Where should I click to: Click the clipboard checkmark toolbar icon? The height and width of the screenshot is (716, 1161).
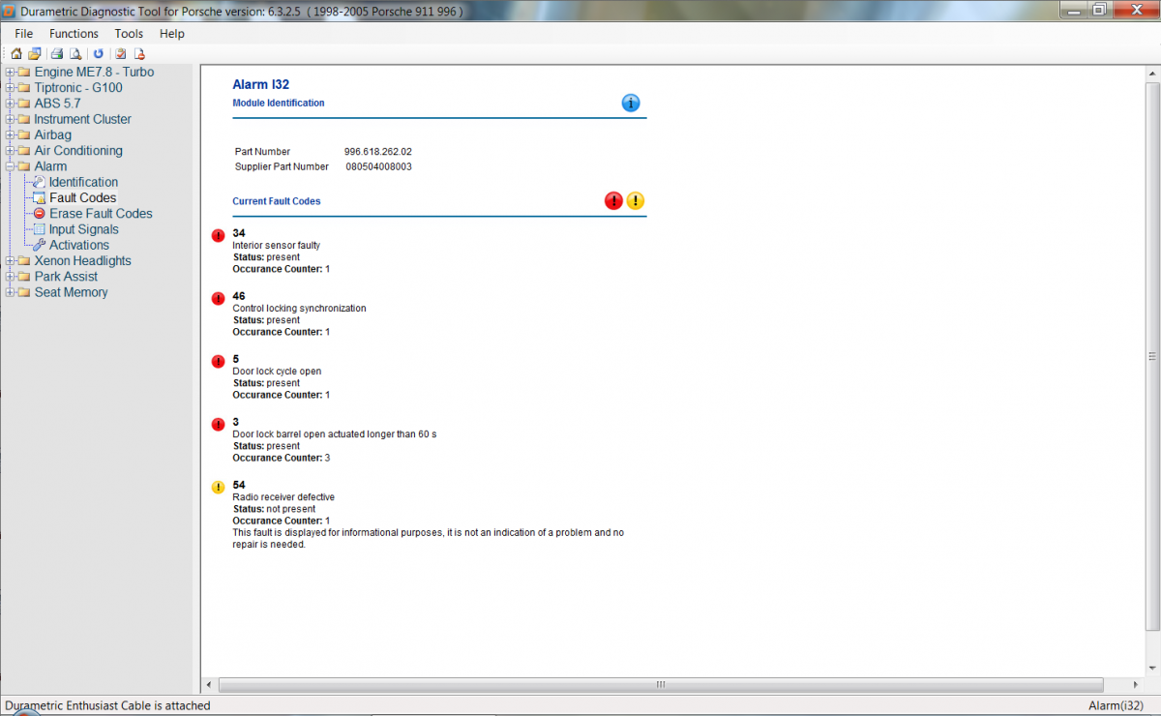[x=120, y=54]
